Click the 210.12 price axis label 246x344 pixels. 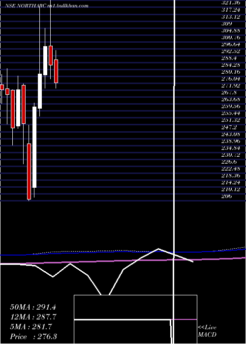pyautogui.click(x=231, y=190)
